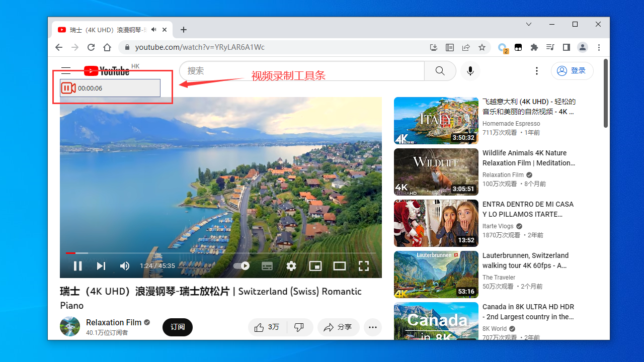
Task: Pause the playing video
Action: coord(78,265)
